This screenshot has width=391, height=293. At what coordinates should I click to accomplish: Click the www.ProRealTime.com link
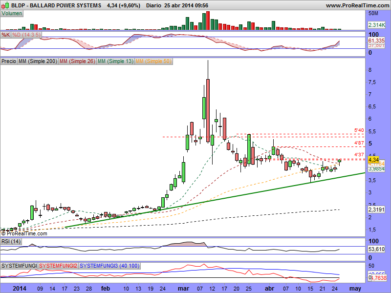pos(357,5)
